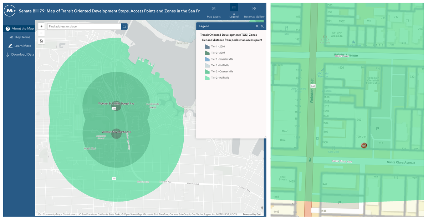Open the Powered by Esri link
The image size is (428, 220).
coord(251,214)
